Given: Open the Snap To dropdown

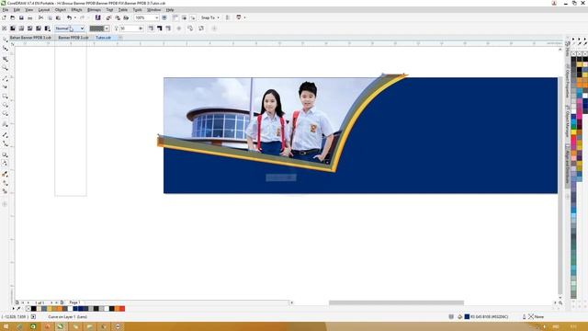Looking at the screenshot, I should pos(210,17).
